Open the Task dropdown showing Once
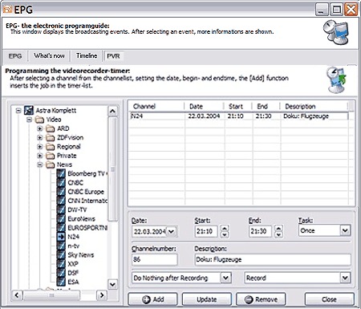361x309 pixels. [345, 230]
